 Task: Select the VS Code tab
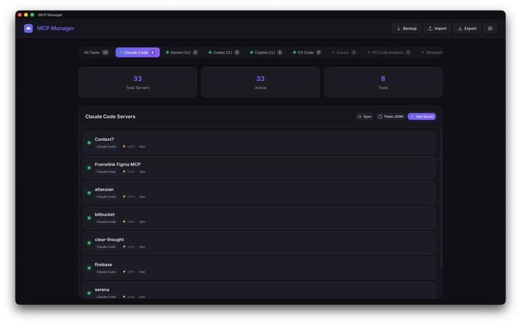[307, 52]
